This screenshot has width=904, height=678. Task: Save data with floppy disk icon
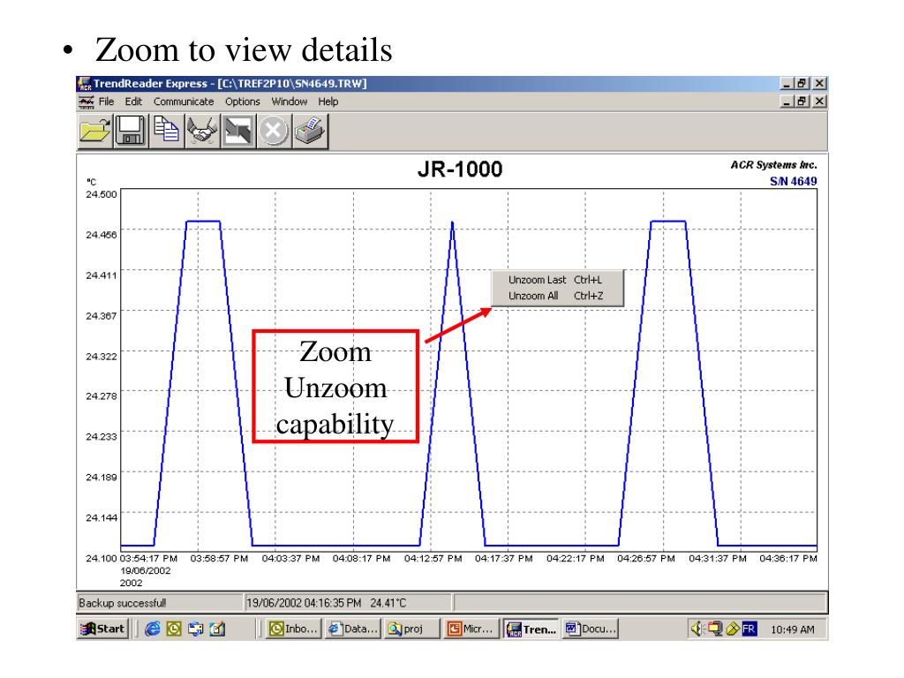131,131
